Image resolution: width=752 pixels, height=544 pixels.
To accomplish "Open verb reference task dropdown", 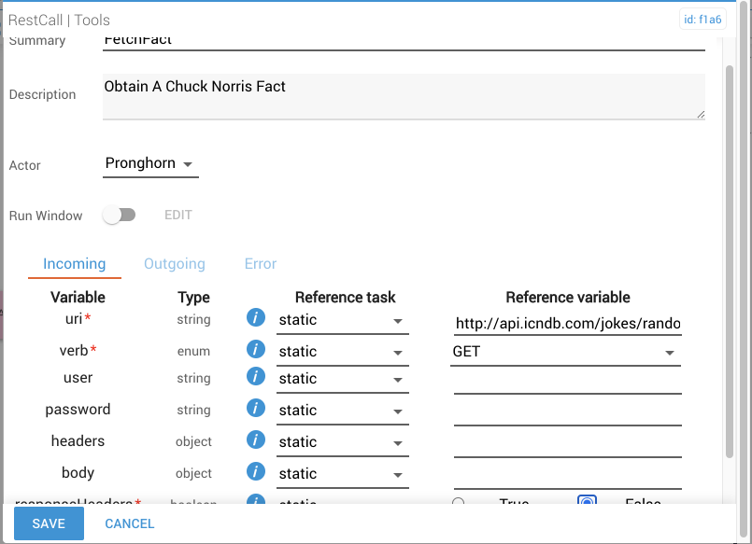I will point(343,352).
